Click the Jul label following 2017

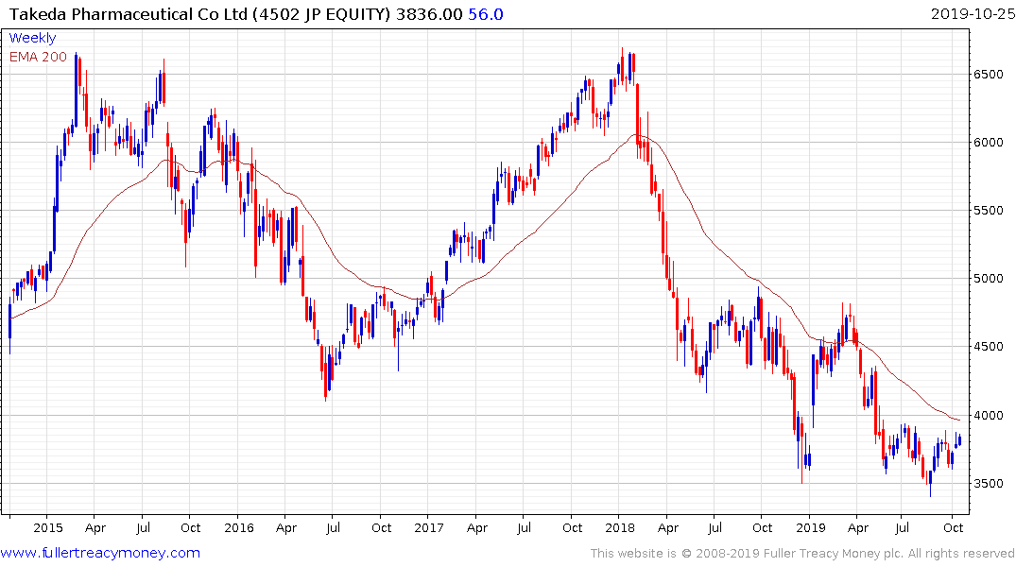525,527
